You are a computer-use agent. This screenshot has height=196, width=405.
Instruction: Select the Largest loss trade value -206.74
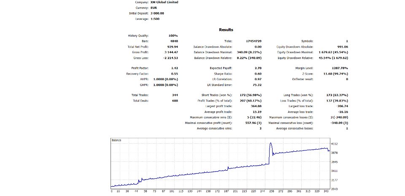[342, 106]
